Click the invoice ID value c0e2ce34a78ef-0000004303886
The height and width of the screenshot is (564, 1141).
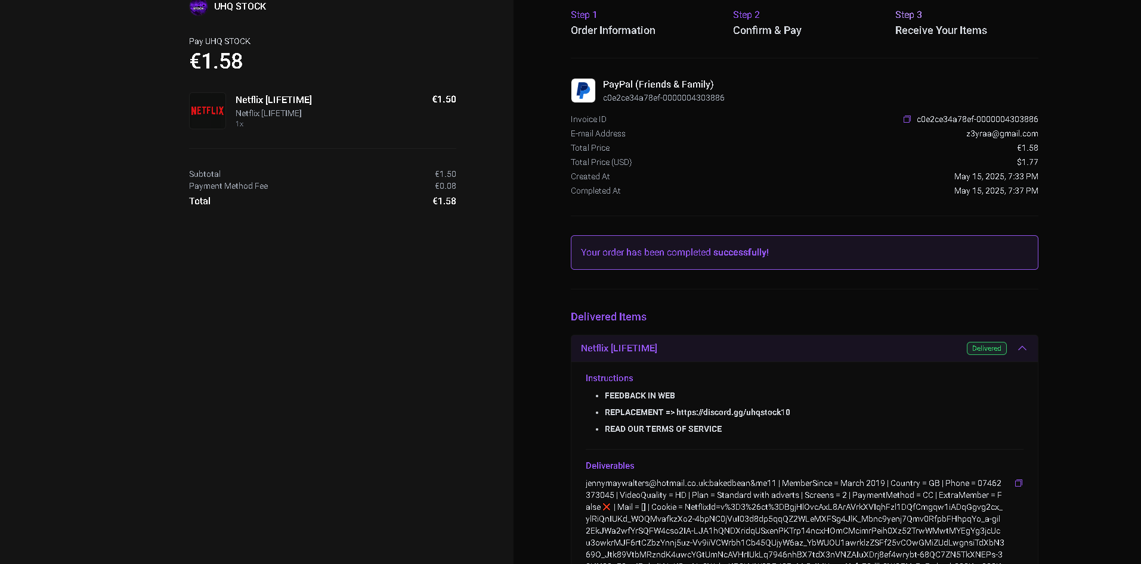tap(978, 119)
